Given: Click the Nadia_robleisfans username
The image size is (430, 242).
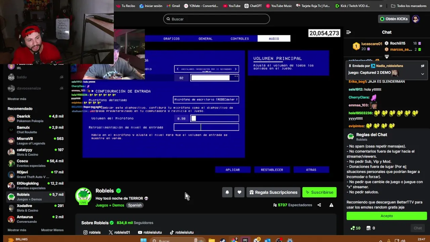Looking at the screenshot, I should point(389,66).
